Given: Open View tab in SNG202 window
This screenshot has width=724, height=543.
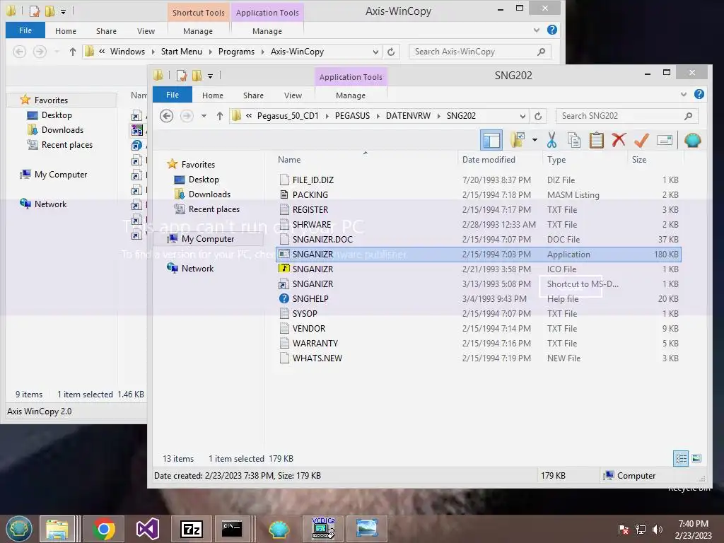Looking at the screenshot, I should click(293, 95).
